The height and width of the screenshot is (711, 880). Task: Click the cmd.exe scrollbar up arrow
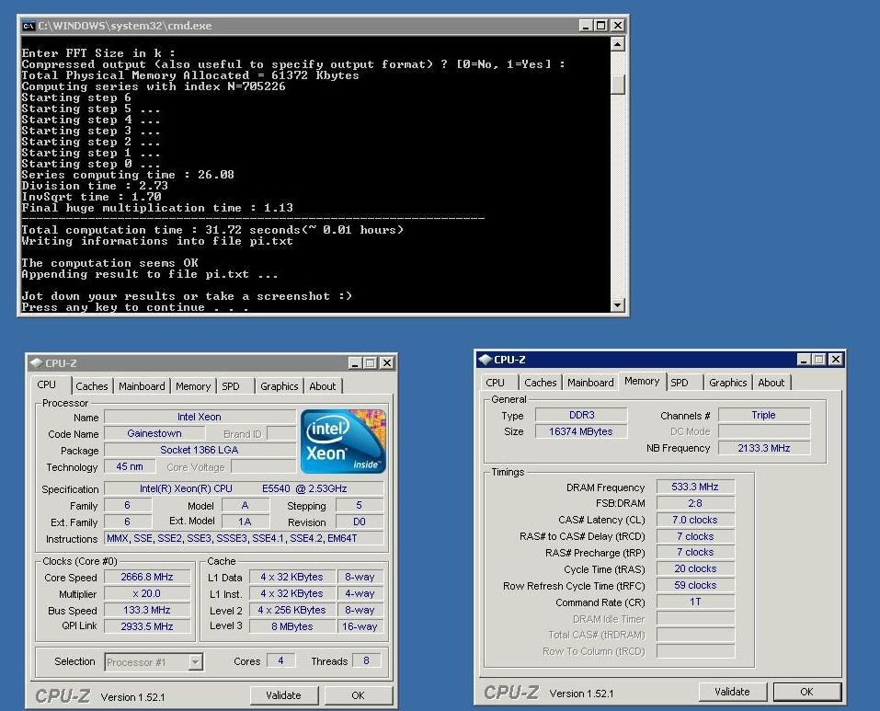617,44
